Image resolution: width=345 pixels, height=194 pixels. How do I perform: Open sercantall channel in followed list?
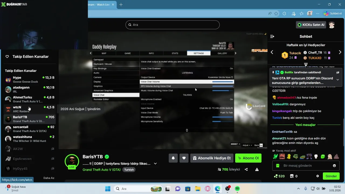[x=30, y=129]
